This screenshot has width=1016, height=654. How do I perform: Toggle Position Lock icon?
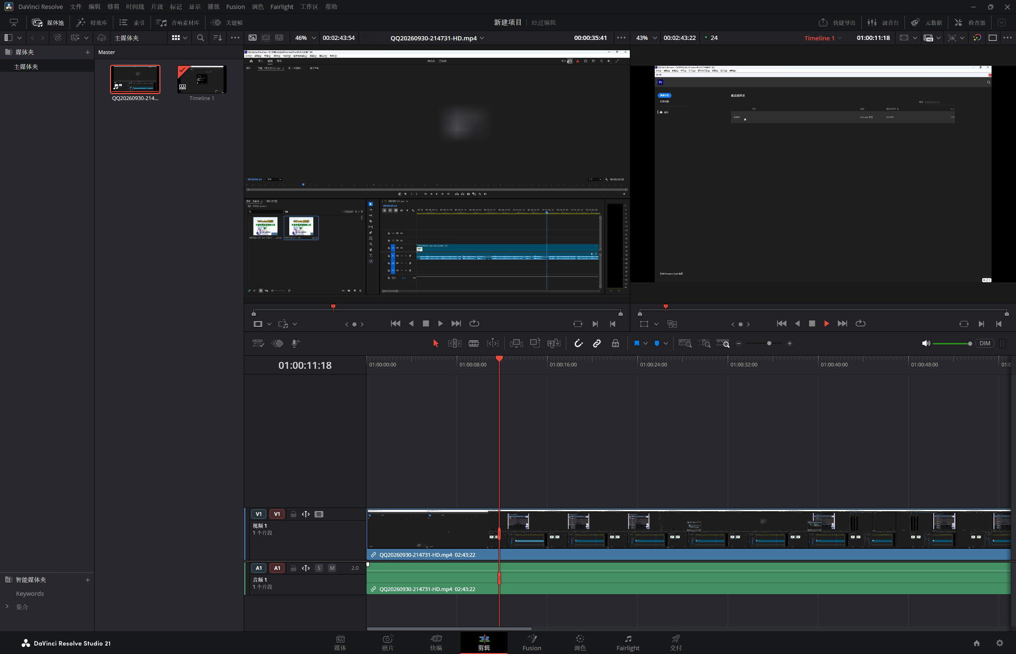click(615, 343)
